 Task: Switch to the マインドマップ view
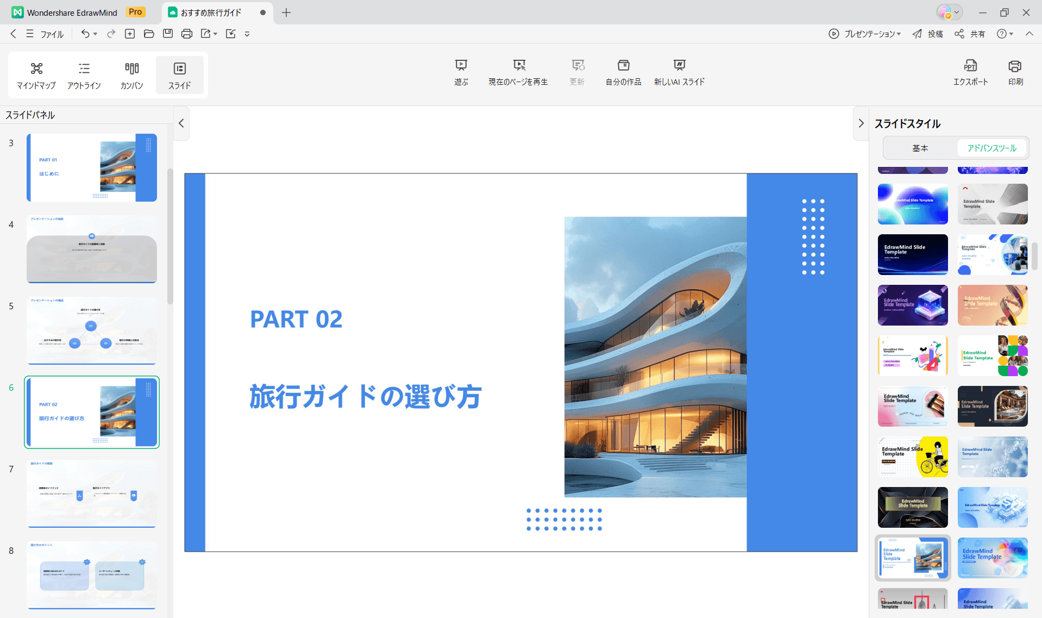coord(36,75)
